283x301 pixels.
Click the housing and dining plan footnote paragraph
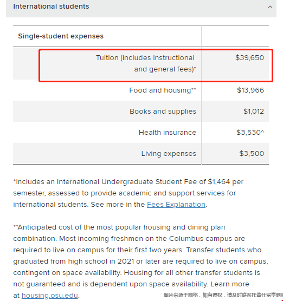pos(140,261)
